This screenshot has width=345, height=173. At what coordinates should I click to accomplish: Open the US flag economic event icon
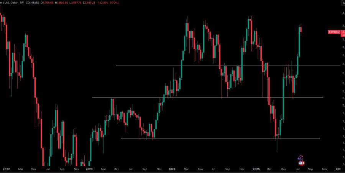click(x=301, y=163)
